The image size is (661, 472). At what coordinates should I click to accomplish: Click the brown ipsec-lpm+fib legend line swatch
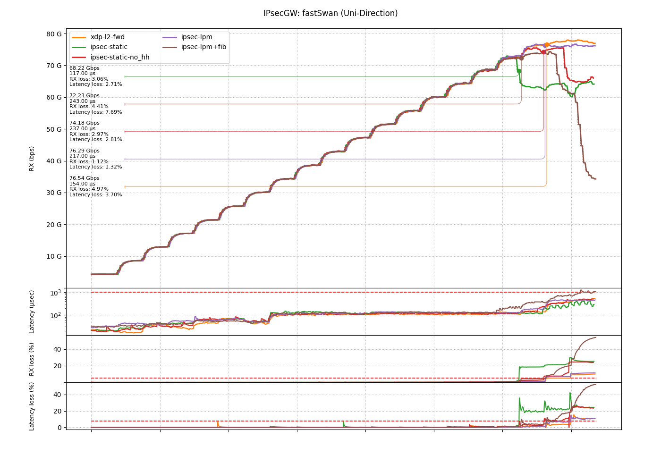[x=169, y=47]
